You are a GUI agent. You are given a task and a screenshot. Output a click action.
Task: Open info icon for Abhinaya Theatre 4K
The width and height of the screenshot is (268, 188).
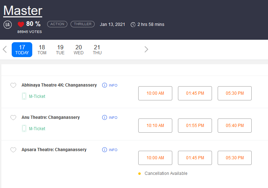pyautogui.click(x=105, y=85)
